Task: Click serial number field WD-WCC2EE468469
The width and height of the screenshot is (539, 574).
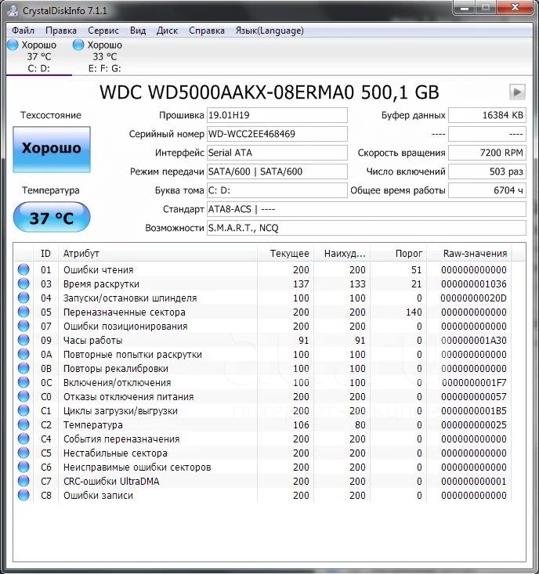Action: coord(277,134)
